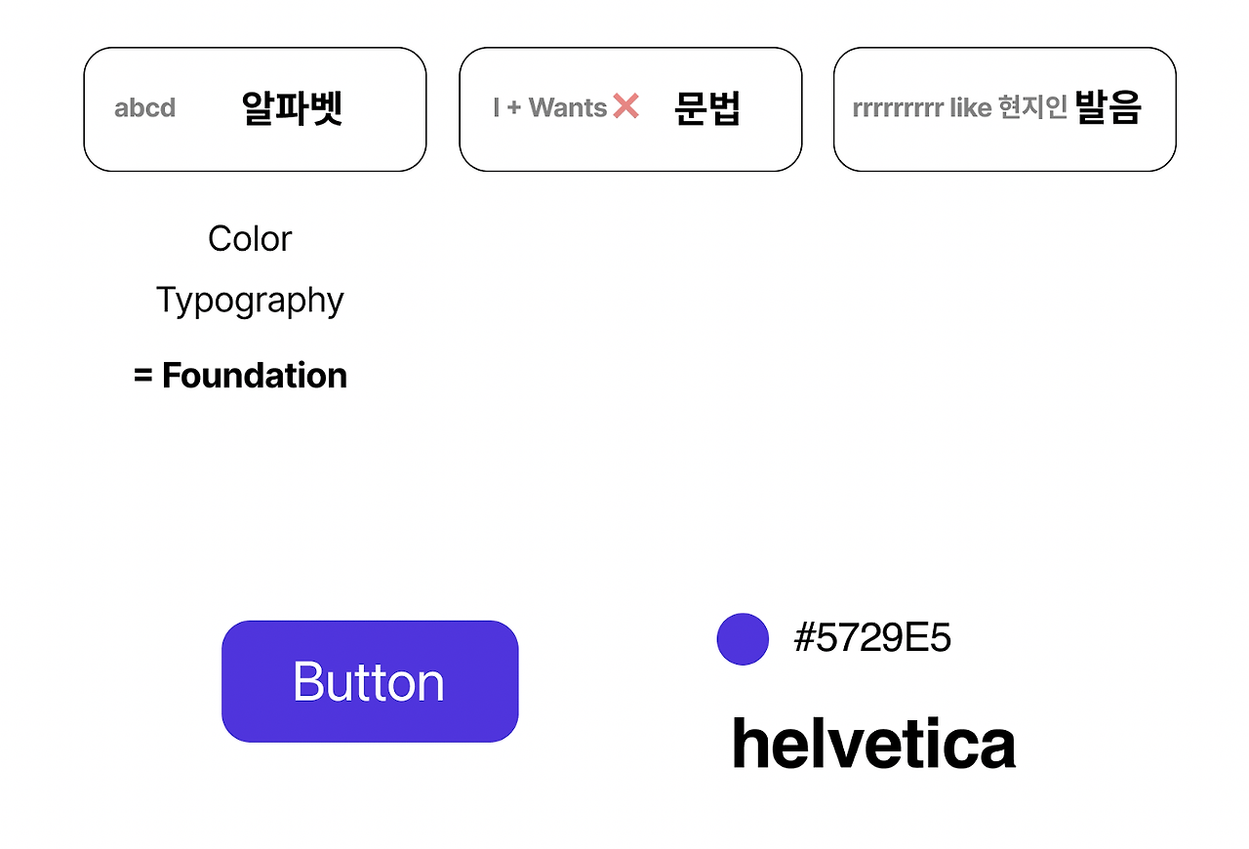Select the 알파벳 card

point(255,109)
